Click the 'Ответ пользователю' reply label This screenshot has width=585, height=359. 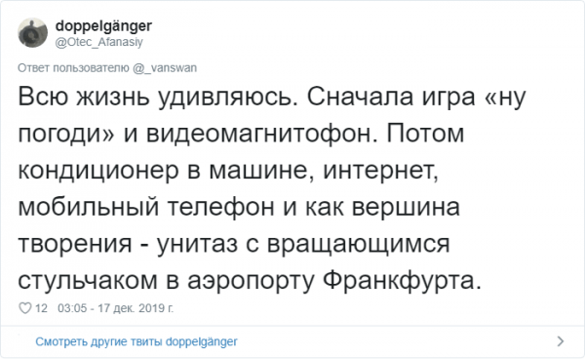coord(73,68)
